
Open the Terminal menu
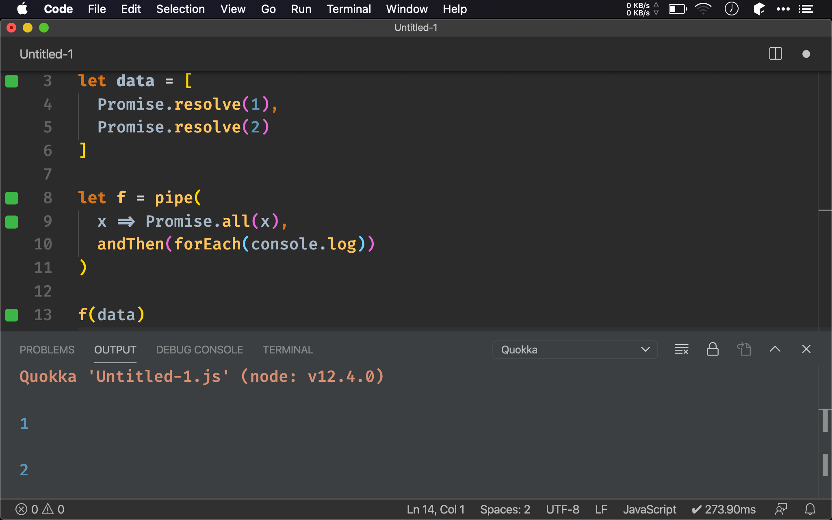[349, 9]
